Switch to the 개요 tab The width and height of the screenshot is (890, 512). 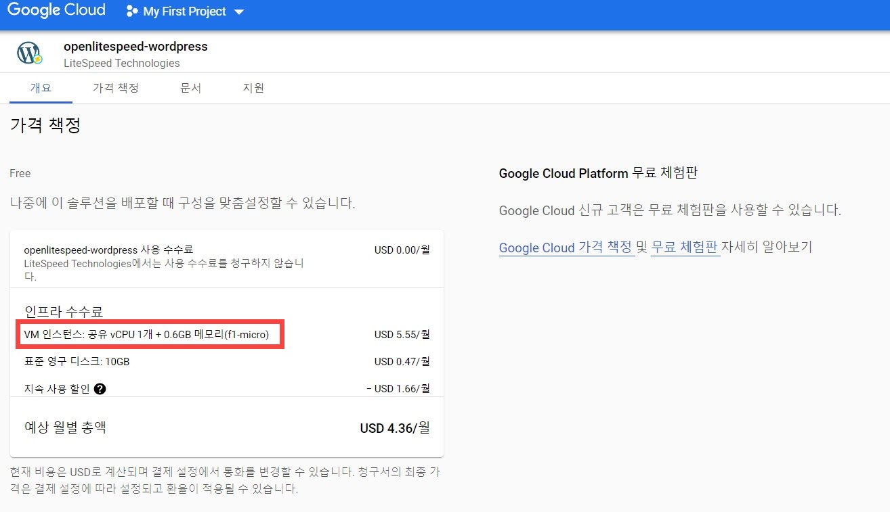pos(41,89)
